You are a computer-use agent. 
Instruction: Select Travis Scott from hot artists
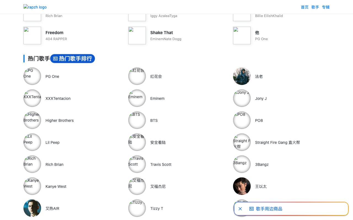click(x=161, y=164)
